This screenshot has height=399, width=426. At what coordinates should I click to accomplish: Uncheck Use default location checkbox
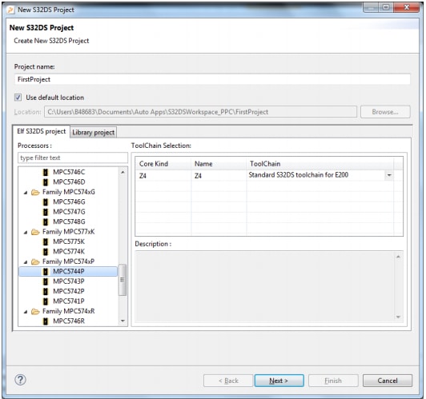click(18, 98)
